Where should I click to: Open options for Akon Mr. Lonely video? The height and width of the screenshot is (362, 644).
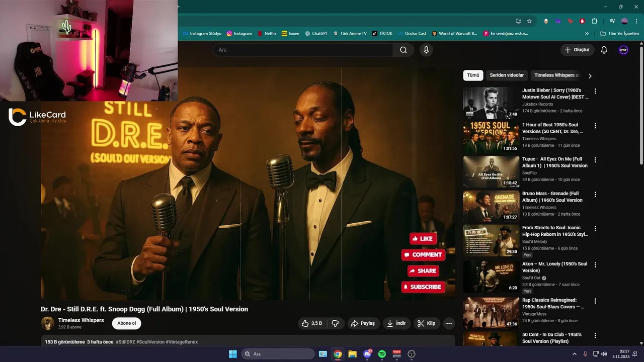[595, 264]
